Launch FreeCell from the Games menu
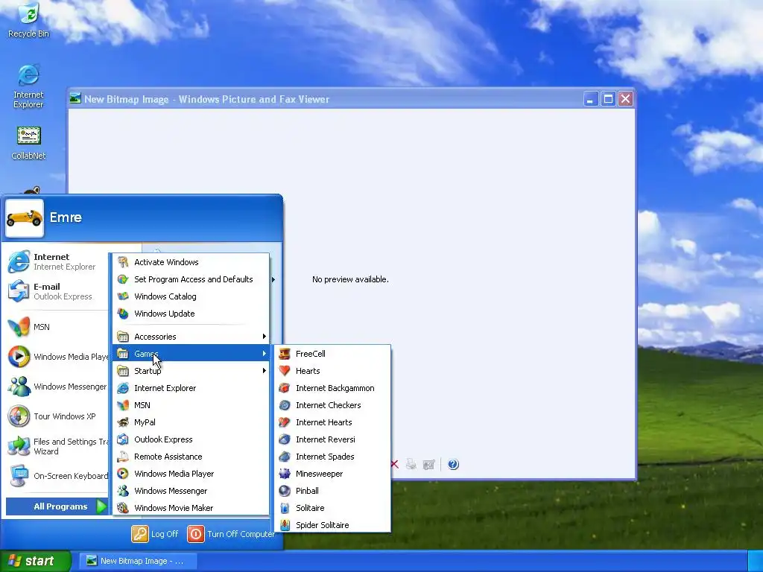Image resolution: width=763 pixels, height=572 pixels. [x=332, y=354]
